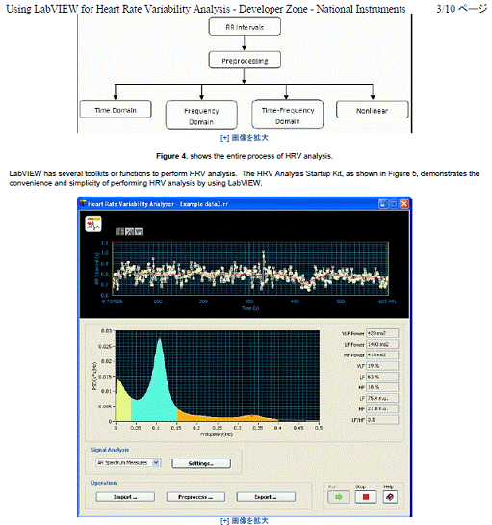The width and height of the screenshot is (492, 525).
Task: Click the Frequency Domain flowchart box
Action: (x=201, y=116)
